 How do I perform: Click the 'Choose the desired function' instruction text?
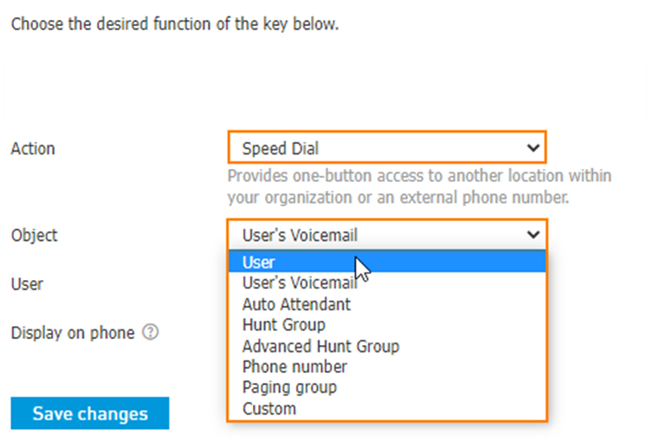click(x=175, y=23)
